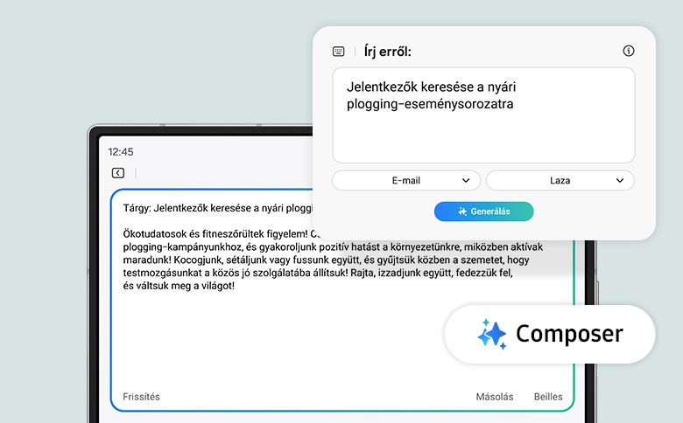Click the keyboard icon beside Írj erről
The height and width of the screenshot is (423, 683).
[x=339, y=52]
